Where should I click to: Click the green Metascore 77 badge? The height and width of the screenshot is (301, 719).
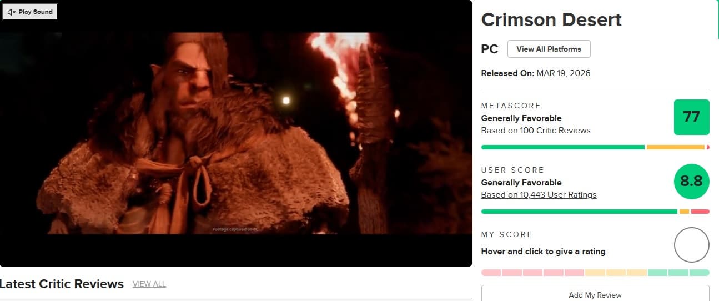click(691, 117)
